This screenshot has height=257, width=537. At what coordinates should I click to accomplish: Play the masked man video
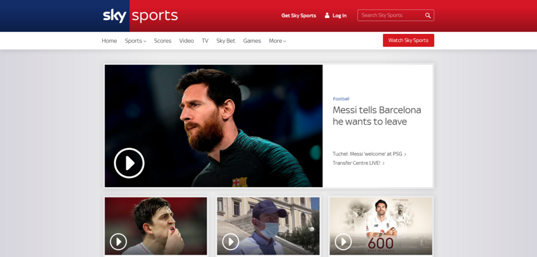click(x=231, y=241)
